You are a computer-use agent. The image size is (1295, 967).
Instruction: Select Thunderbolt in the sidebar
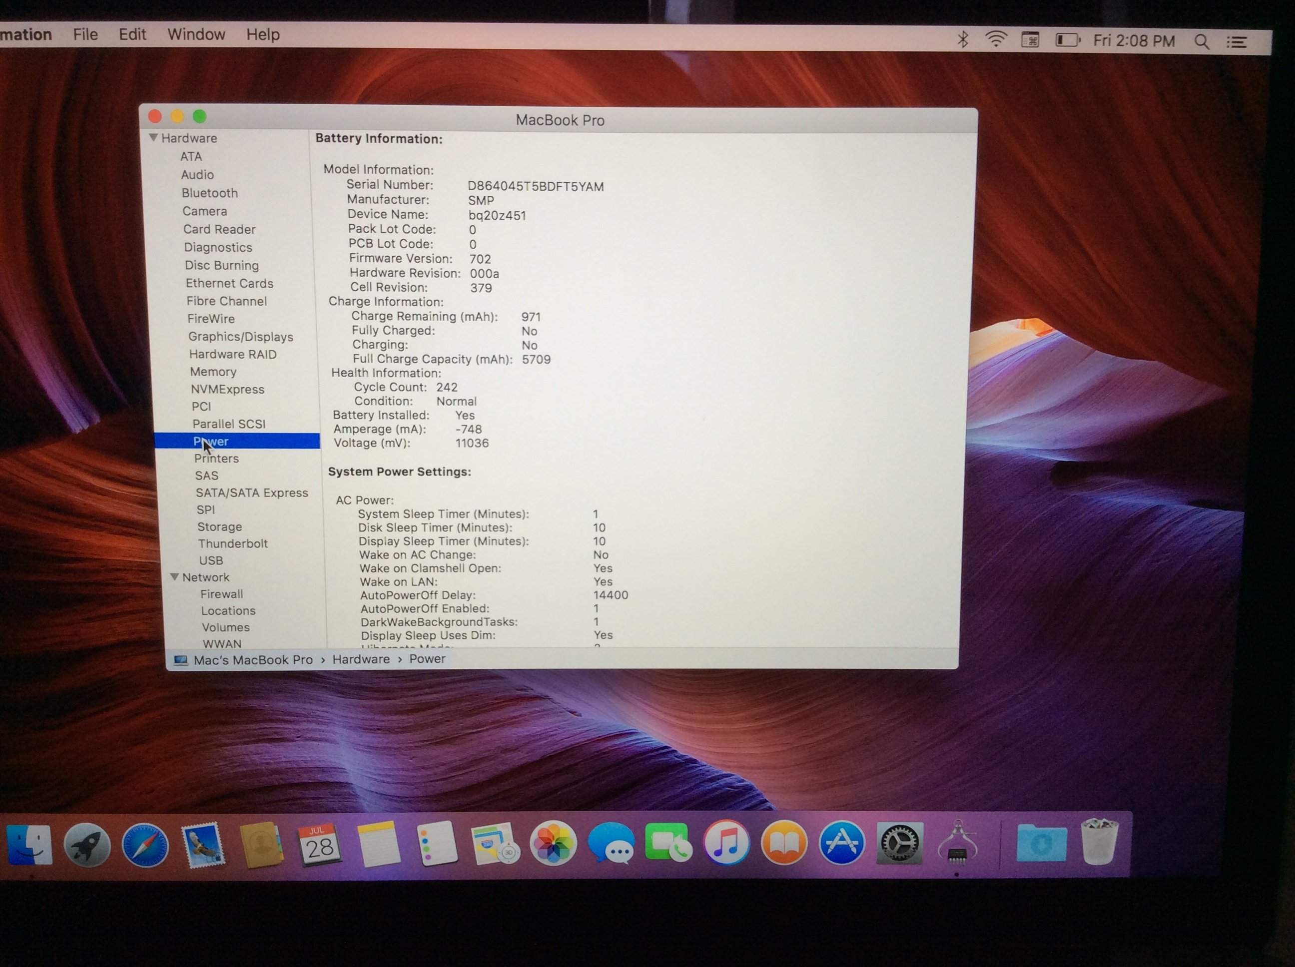tap(233, 544)
